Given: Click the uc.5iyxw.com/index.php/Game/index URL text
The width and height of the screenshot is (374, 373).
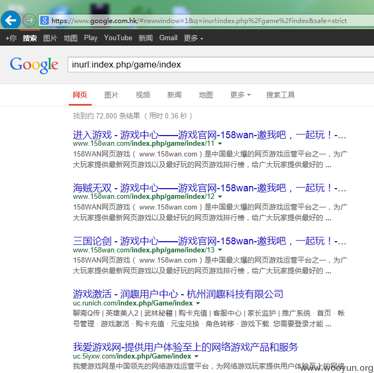Looking at the screenshot, I should pyautogui.click(x=132, y=356).
